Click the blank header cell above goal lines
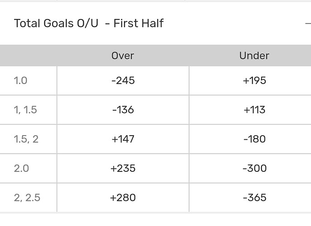 28,56
